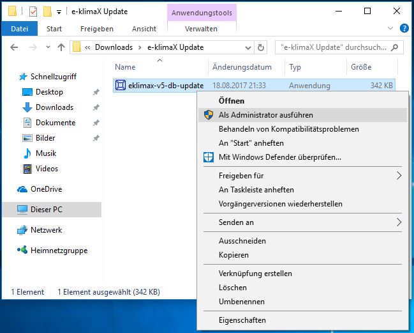Screen dimensions: 414x333
Task: Click the eklimax-v5-db-update file icon
Action: [121, 86]
